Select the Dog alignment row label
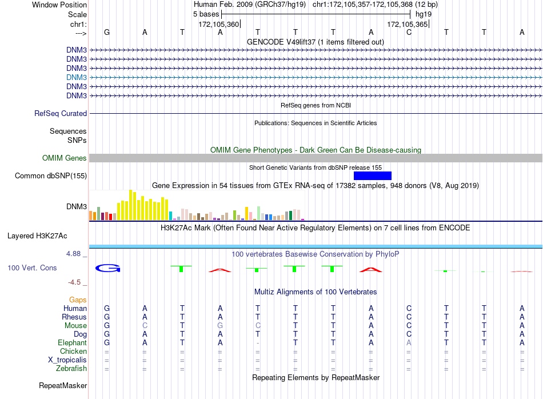The height and width of the screenshot is (399, 543). click(x=81, y=334)
